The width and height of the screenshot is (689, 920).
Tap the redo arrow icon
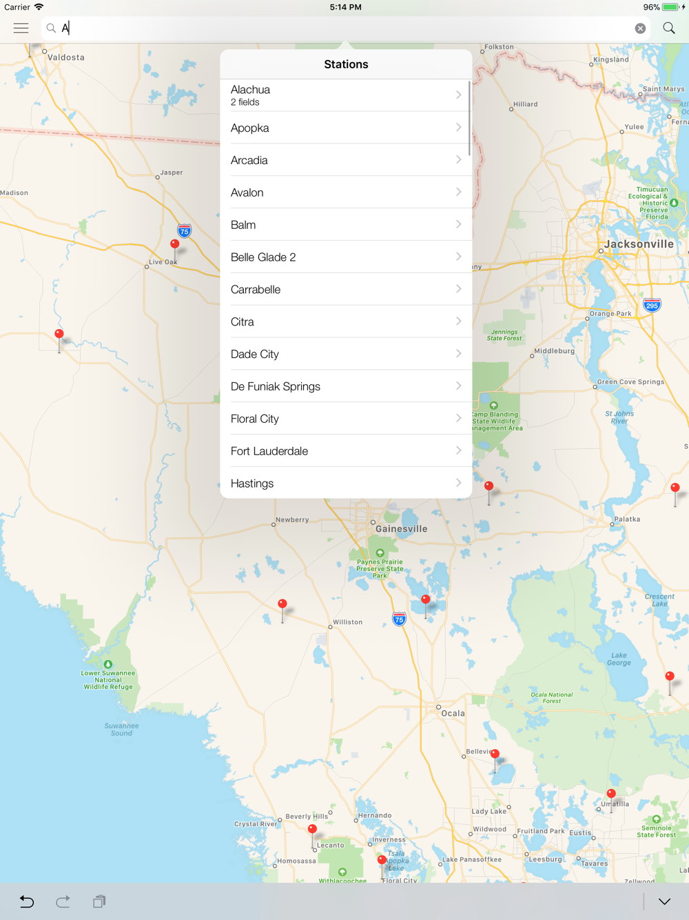(x=63, y=901)
